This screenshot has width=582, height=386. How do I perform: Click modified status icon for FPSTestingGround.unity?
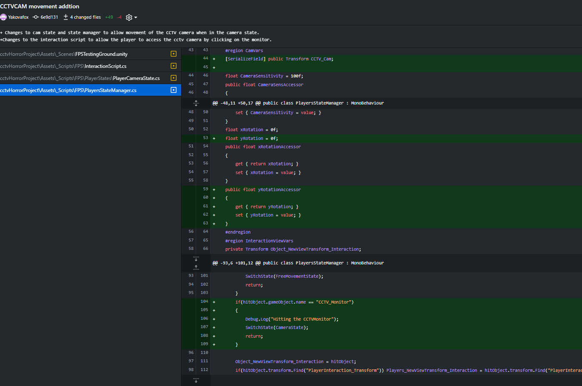[174, 54]
